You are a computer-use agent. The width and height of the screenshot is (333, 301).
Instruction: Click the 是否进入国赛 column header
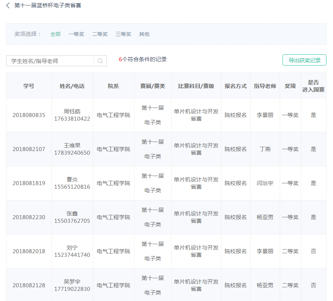313,86
